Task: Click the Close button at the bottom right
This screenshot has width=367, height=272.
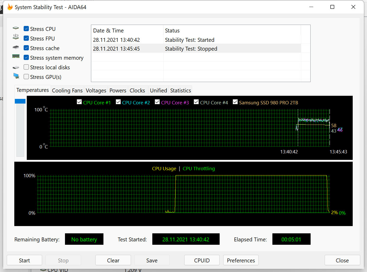Action: click(x=342, y=260)
